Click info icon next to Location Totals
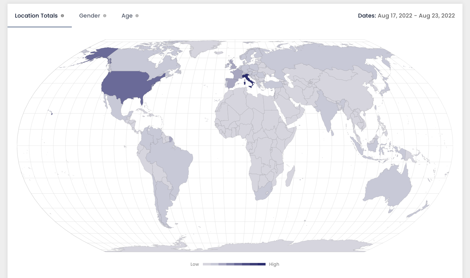470x278 pixels. coord(62,16)
